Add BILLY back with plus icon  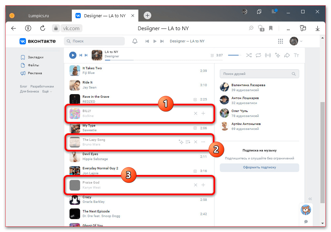pos(203,113)
